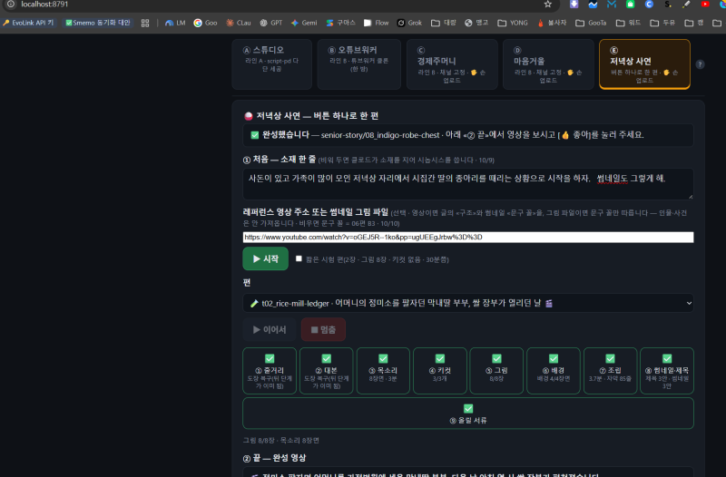The height and width of the screenshot is (477, 726).
Task: Open the Goo Google bookmark
Action: 206,23
